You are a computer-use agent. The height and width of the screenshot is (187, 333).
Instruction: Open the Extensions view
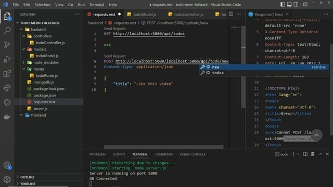[7, 73]
